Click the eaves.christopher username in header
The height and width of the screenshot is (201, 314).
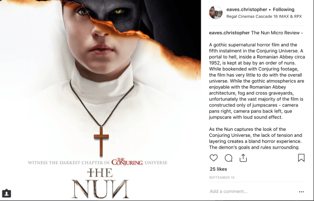click(x=247, y=9)
